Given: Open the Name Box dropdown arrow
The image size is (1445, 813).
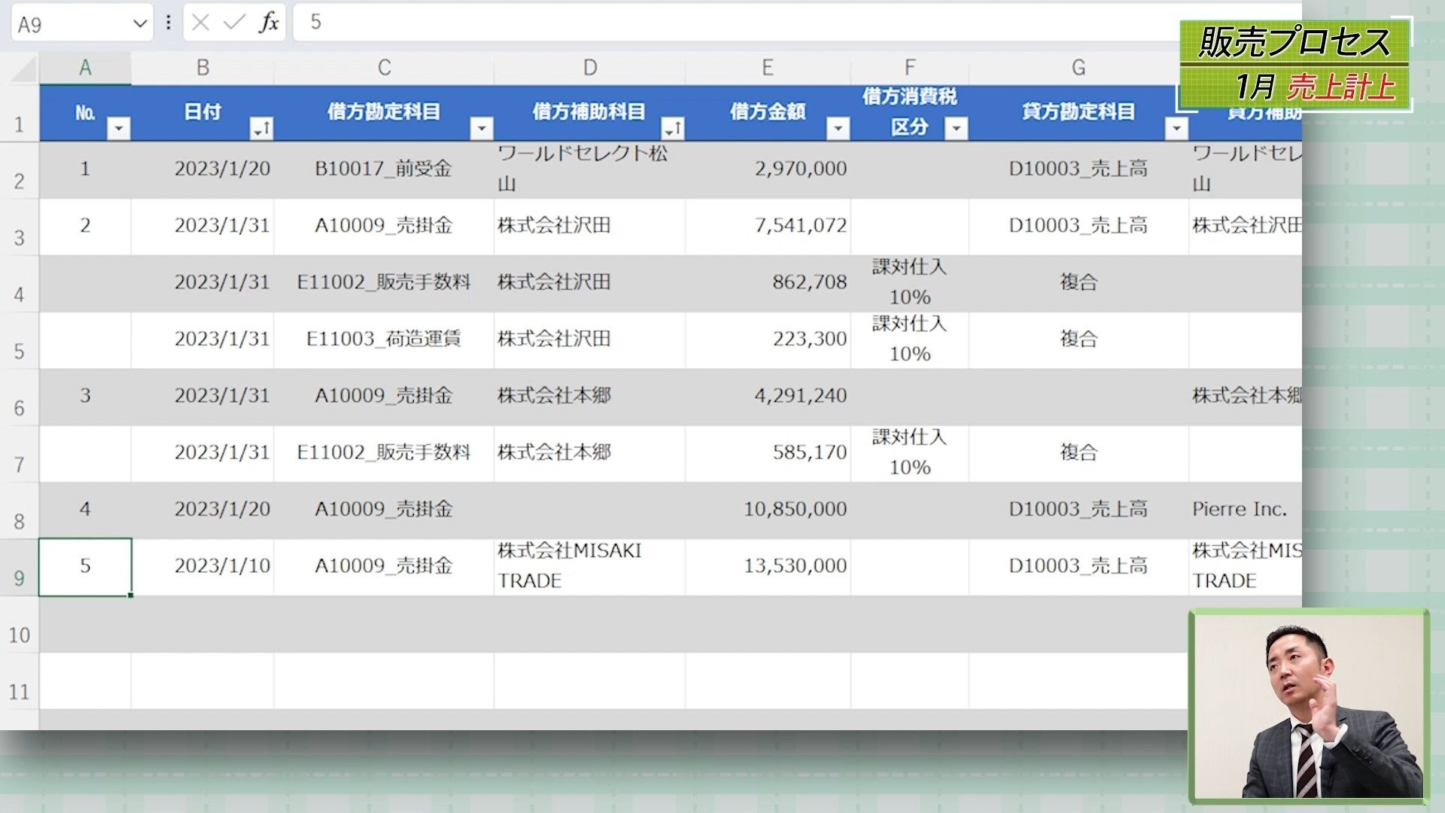Looking at the screenshot, I should pyautogui.click(x=139, y=24).
